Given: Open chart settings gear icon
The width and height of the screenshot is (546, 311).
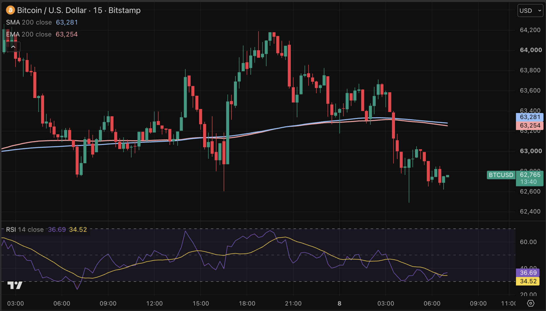Looking at the screenshot, I should tap(531, 303).
